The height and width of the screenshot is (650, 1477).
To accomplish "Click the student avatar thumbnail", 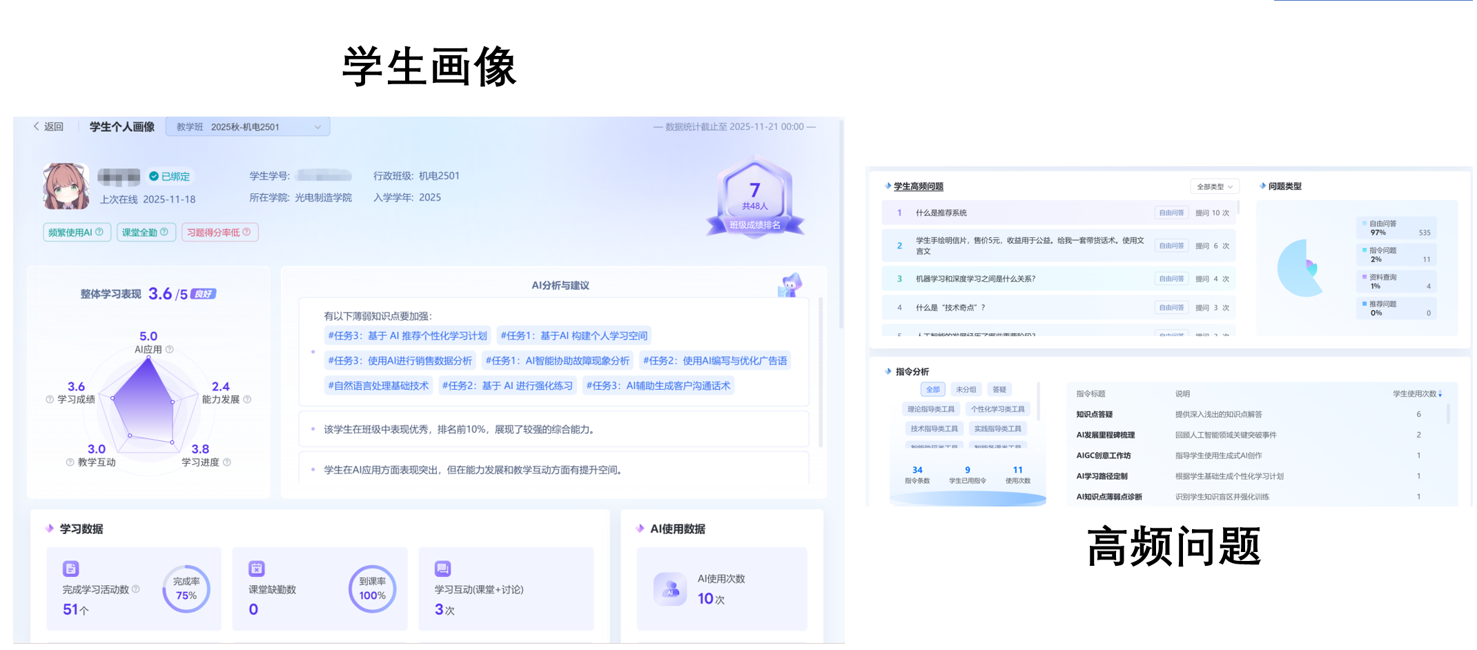I will point(65,186).
